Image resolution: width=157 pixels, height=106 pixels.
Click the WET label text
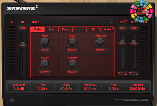click(x=134, y=22)
